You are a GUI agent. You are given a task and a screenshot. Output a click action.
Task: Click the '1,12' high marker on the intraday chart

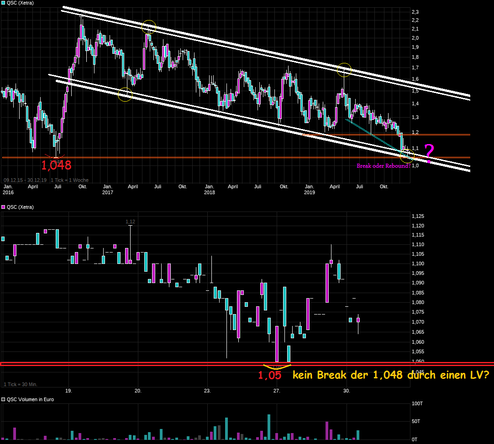tap(130, 222)
